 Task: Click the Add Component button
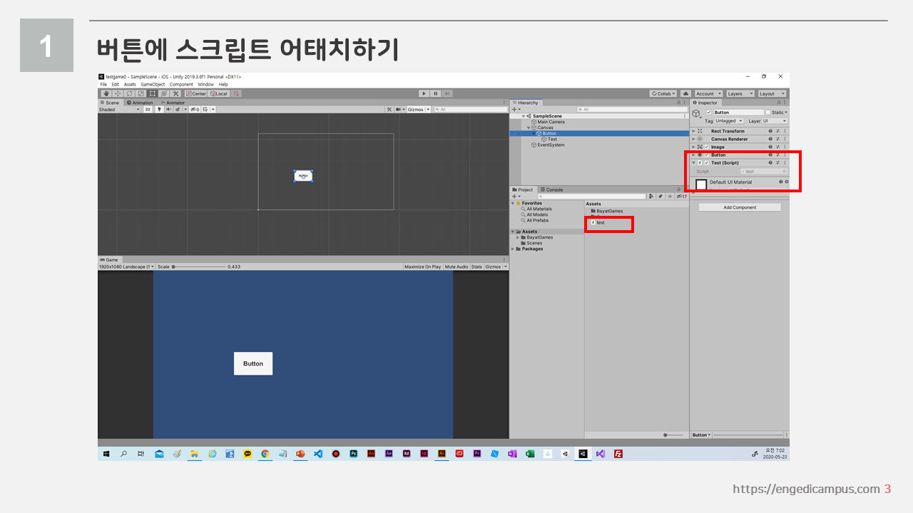point(740,207)
